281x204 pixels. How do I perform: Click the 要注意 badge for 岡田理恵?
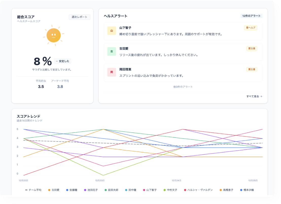pos(252,69)
